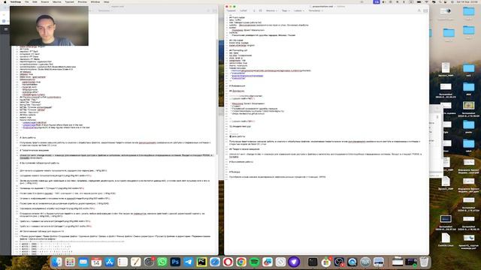Open Preview from the Dock
Image resolution: width=481 pixels, height=270 pixels.
379,262
